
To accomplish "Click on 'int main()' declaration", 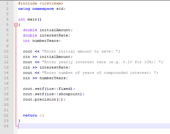I will (x=30, y=19).
